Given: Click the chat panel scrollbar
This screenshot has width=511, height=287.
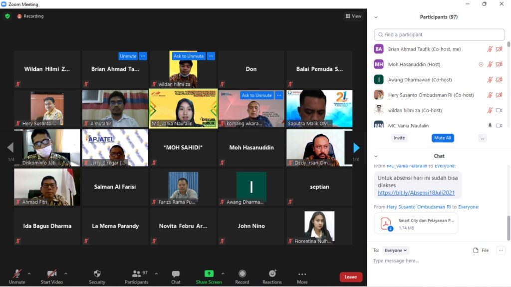Looking at the screenshot, I should pos(509,228).
